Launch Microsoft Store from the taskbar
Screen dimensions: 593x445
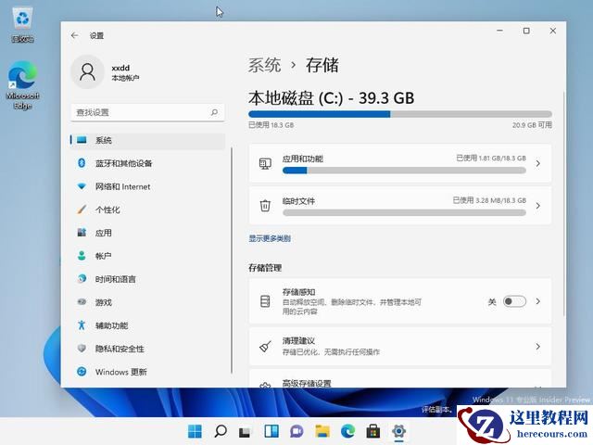pyautogui.click(x=372, y=431)
